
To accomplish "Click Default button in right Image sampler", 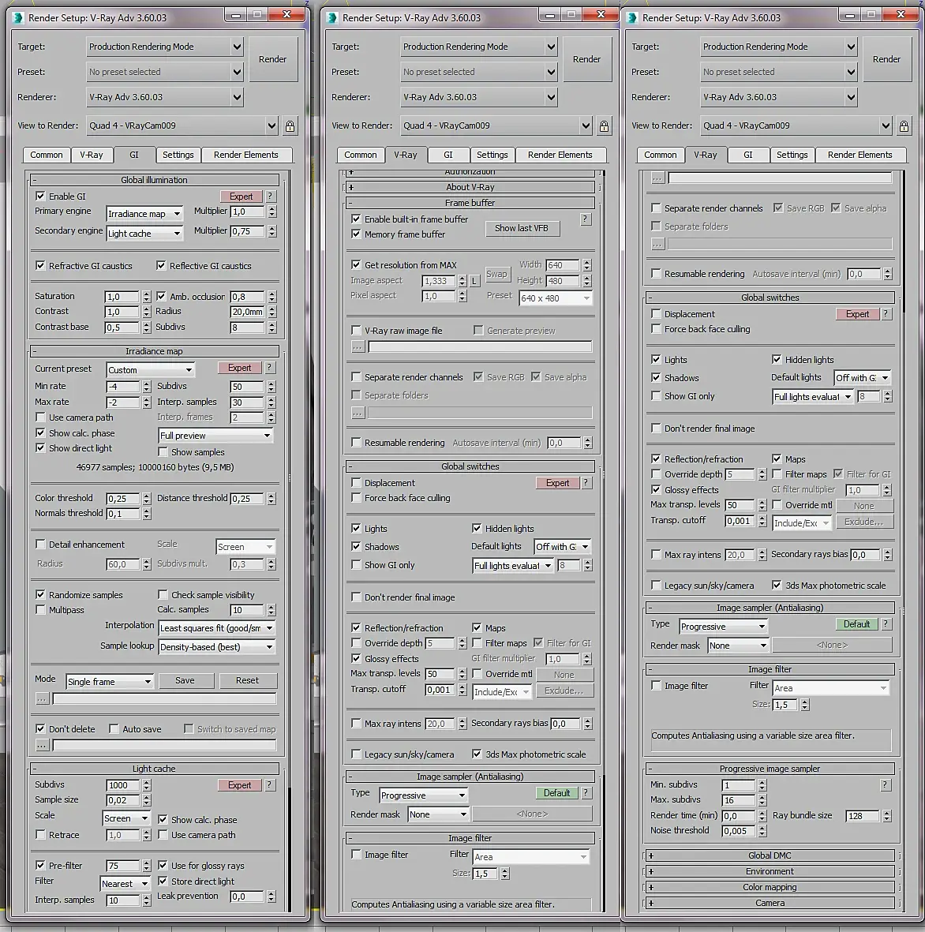I will click(856, 624).
